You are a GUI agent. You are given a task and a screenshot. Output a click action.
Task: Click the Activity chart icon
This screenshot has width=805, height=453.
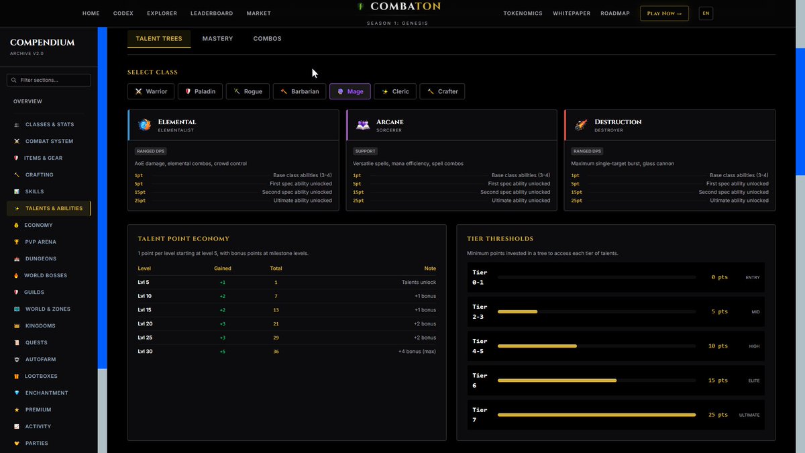(x=17, y=427)
